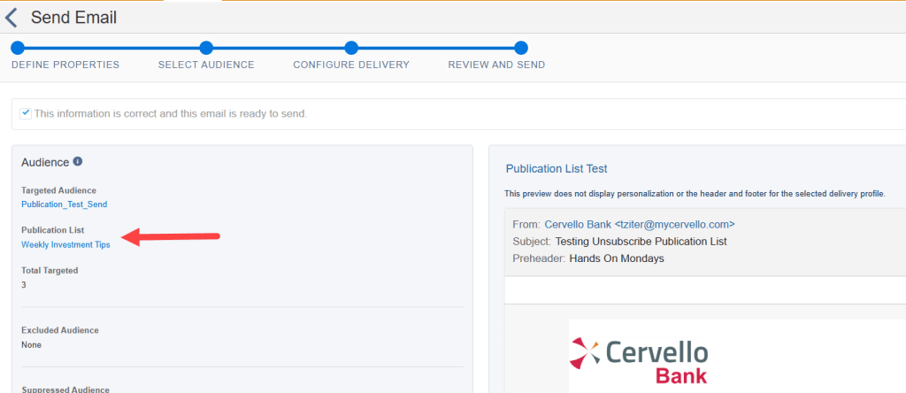Click the Total Targeted count of 3
Image resolution: width=906 pixels, height=393 pixels.
(24, 285)
